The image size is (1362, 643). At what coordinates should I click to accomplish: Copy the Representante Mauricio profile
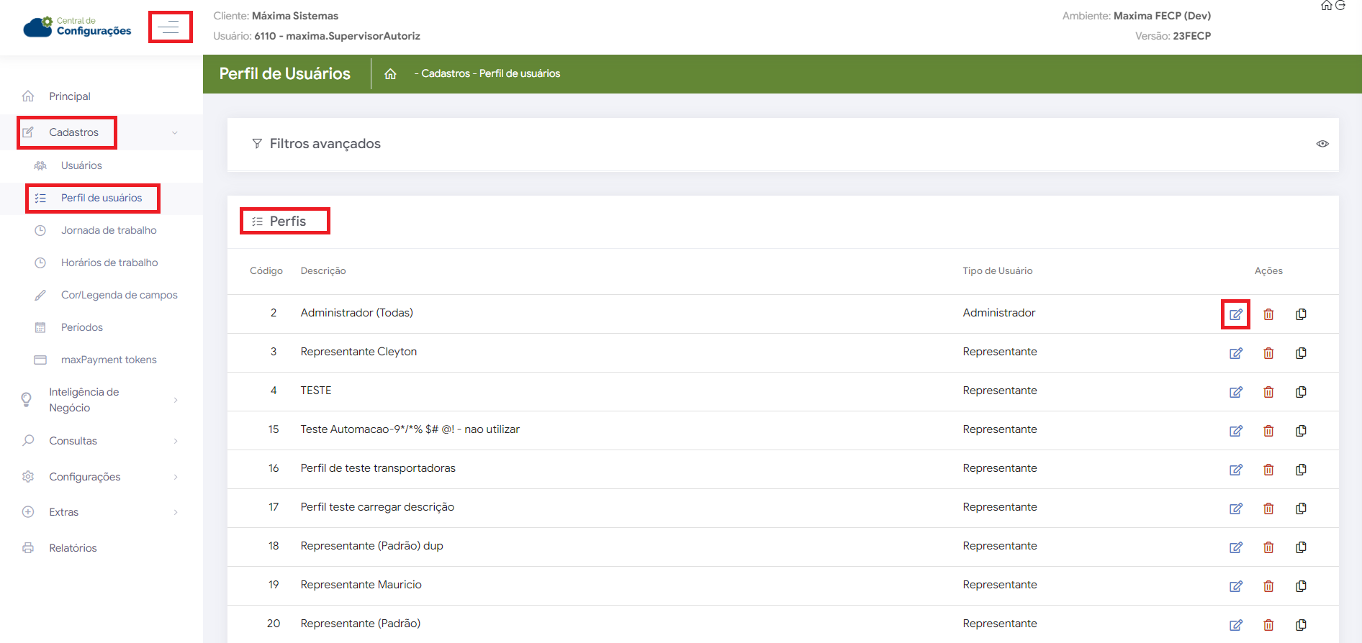point(1301,586)
